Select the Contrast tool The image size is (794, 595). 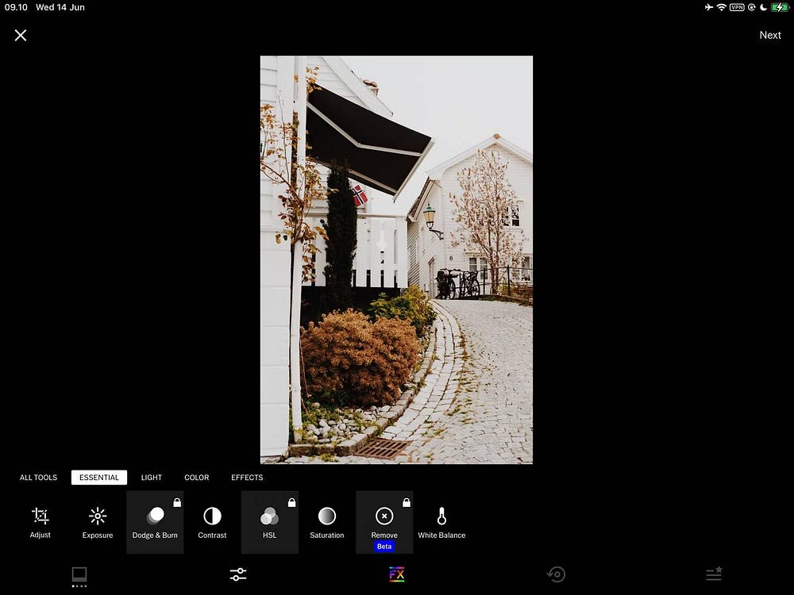coord(212,522)
